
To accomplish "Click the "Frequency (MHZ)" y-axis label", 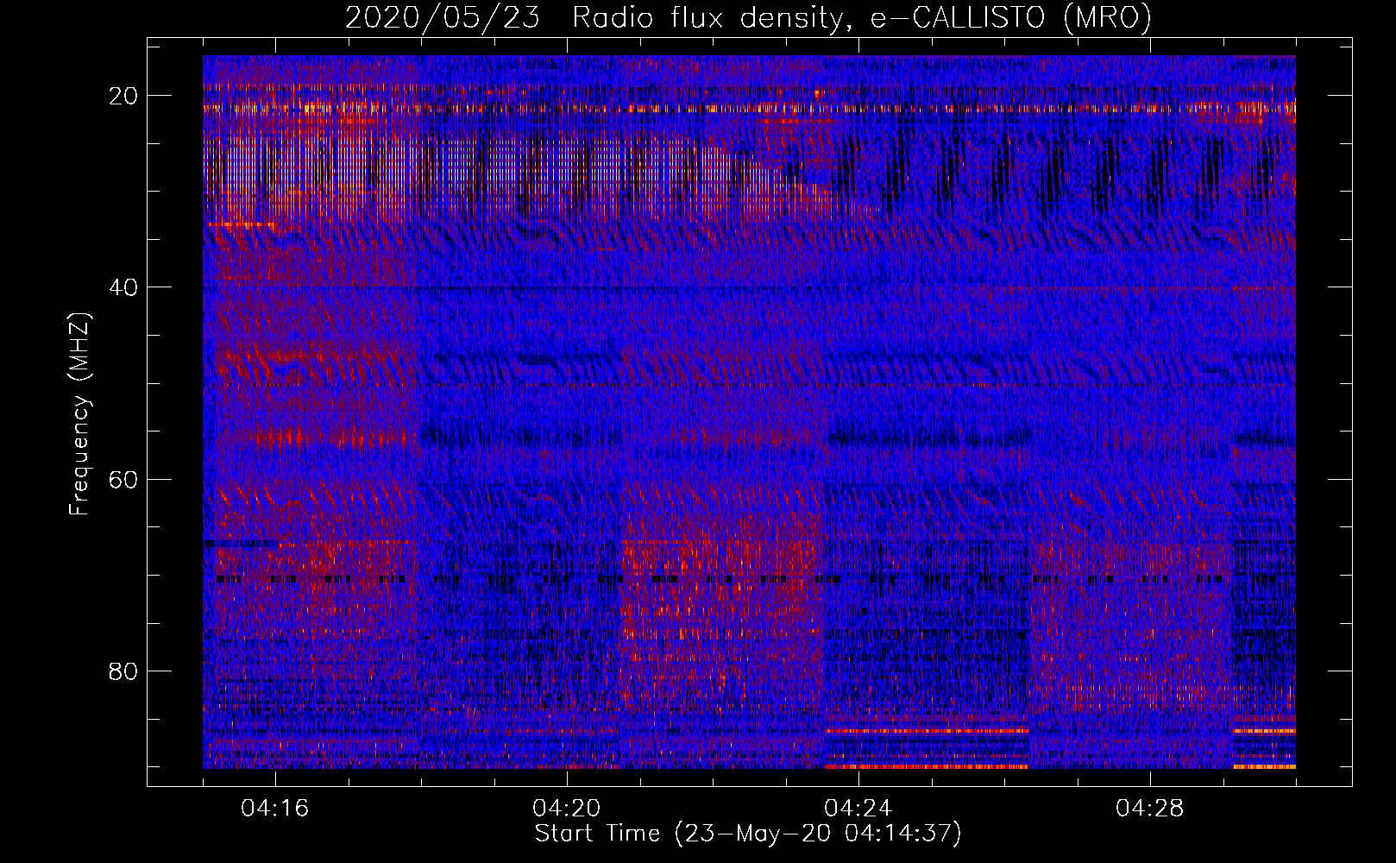I will 79,414.
